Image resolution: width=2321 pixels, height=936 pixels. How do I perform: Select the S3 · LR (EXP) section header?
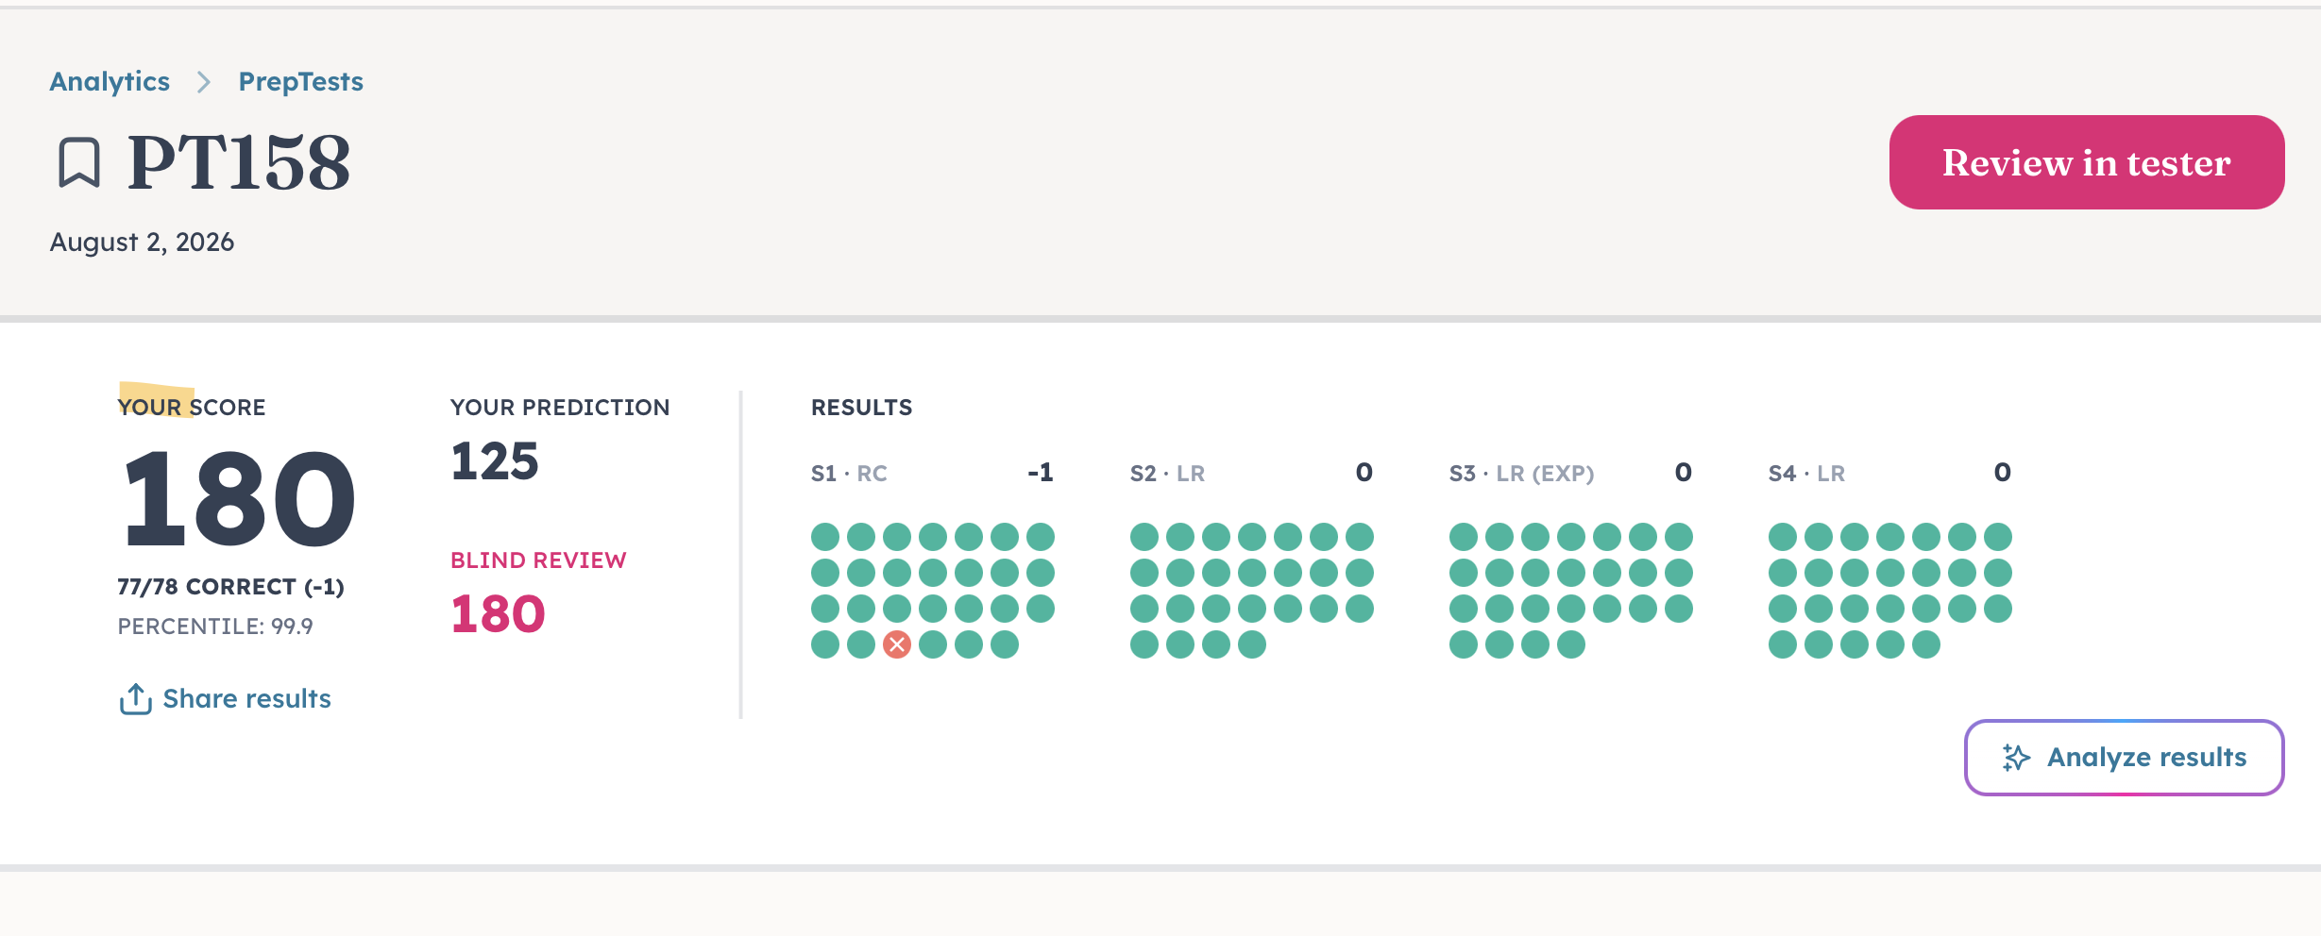point(1522,474)
